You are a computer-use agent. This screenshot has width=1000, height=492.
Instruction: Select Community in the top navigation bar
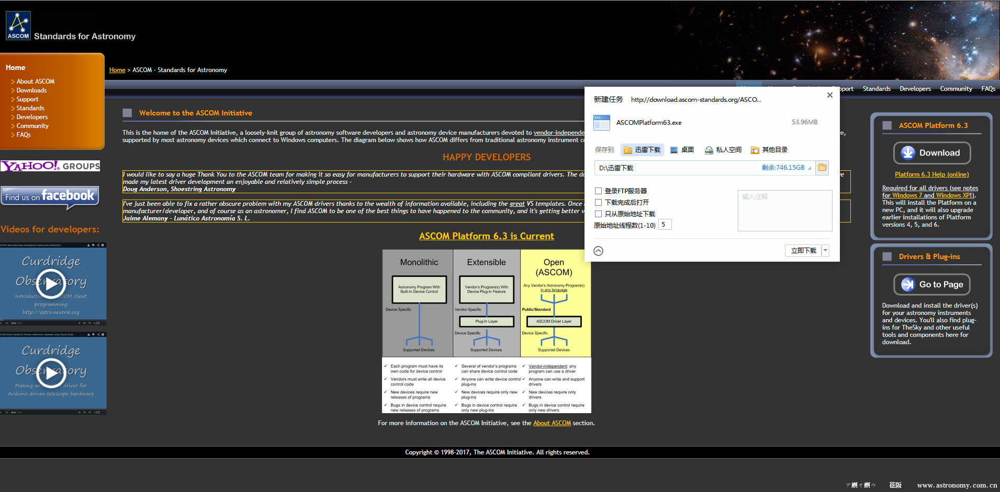[956, 89]
